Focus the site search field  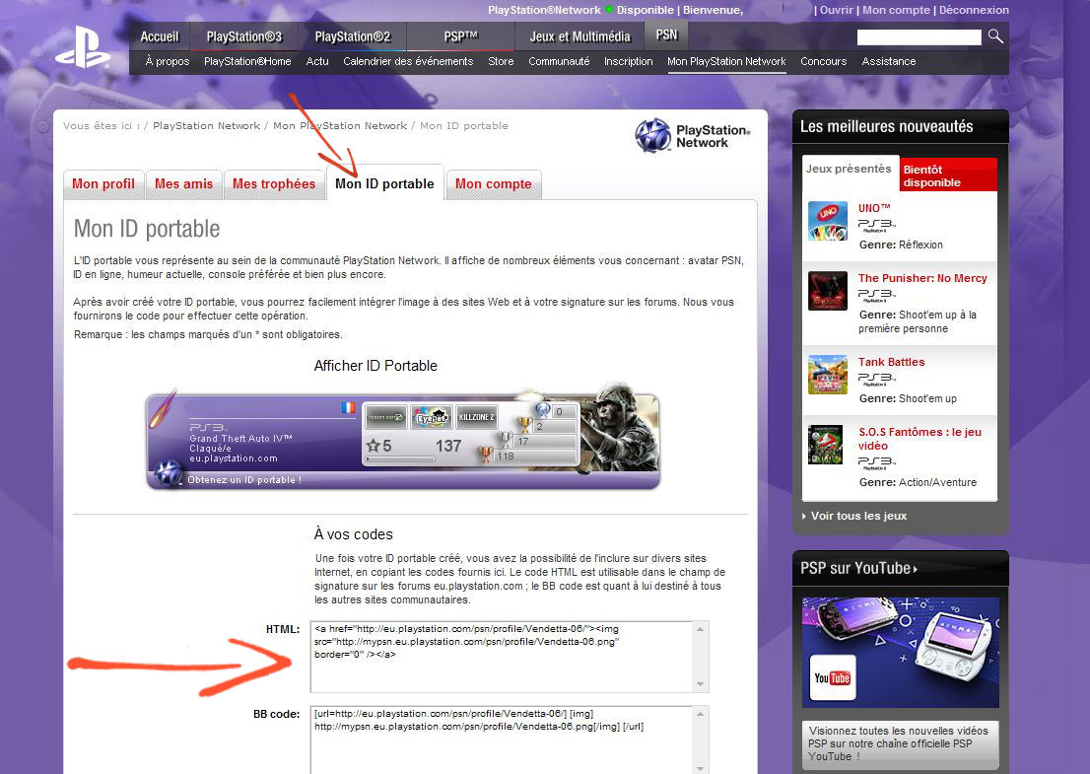click(x=919, y=36)
